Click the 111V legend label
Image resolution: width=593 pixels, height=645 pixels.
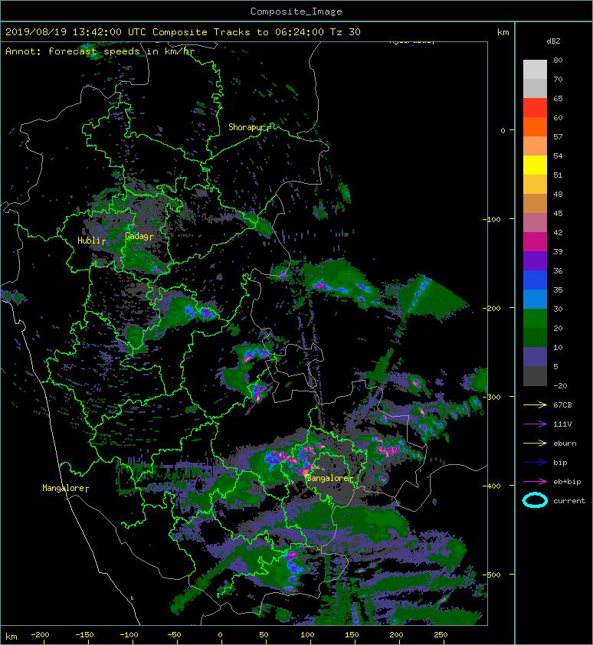tap(562, 424)
